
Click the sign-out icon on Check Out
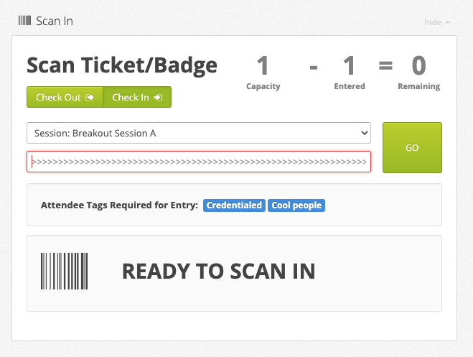click(x=90, y=98)
